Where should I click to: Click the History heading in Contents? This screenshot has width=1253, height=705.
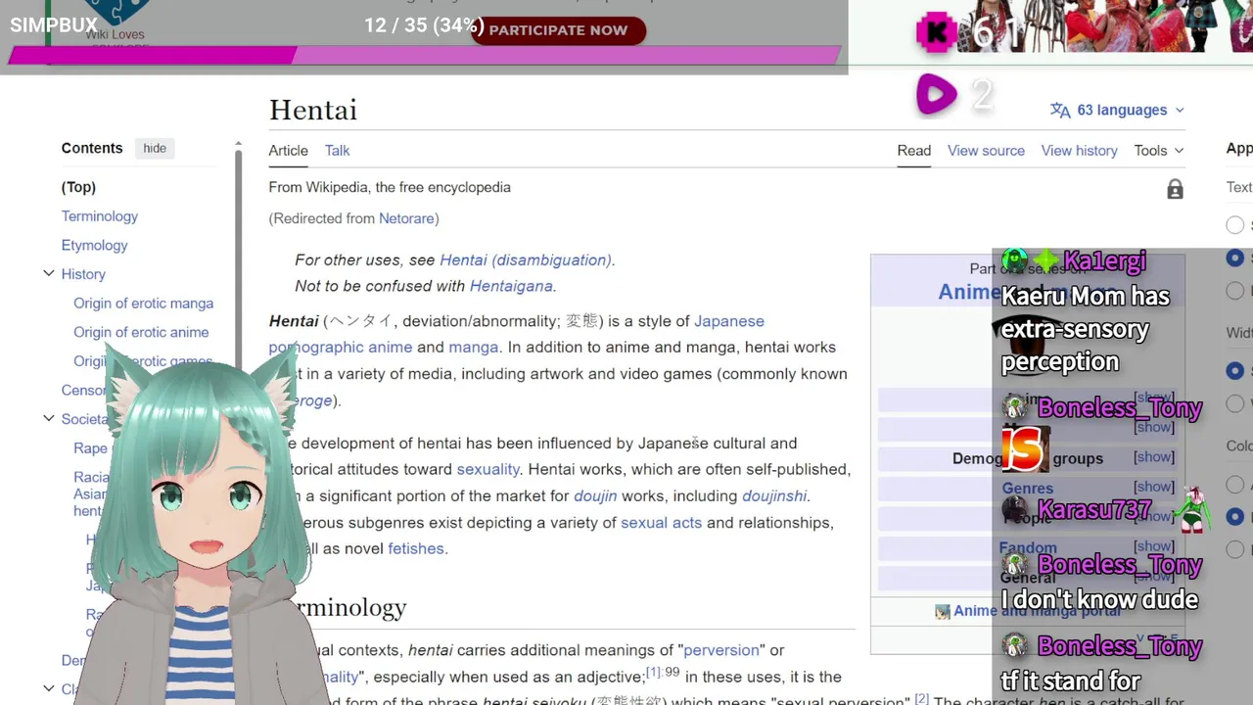coord(83,274)
